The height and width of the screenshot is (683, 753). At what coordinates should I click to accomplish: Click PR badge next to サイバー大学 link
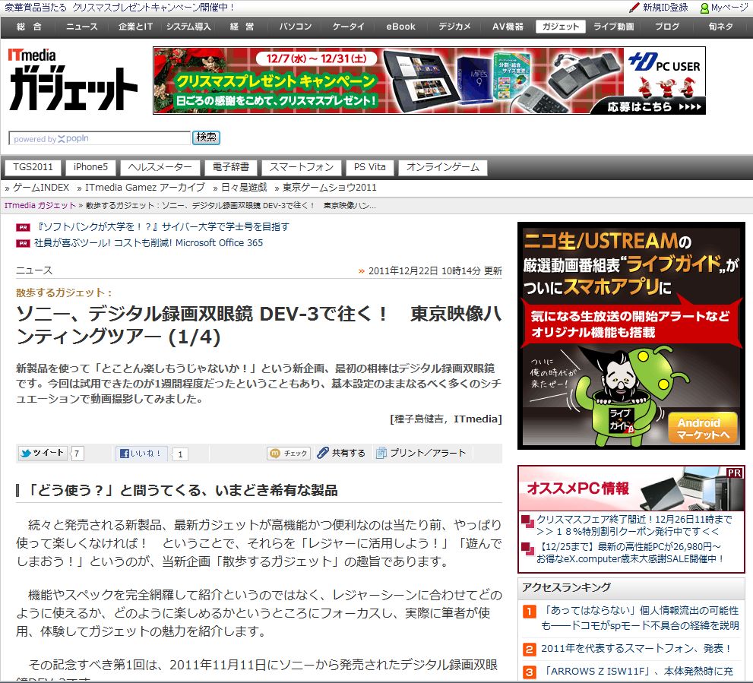coord(23,227)
